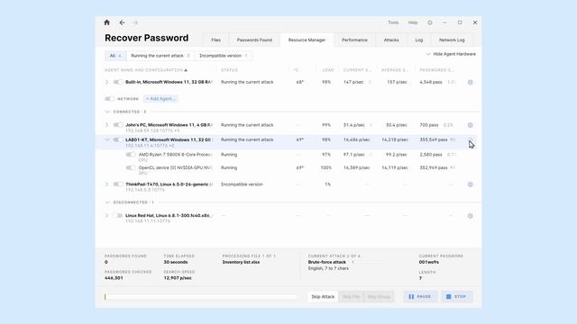
Task: Open the circular icon beside Help
Action: pos(430,22)
